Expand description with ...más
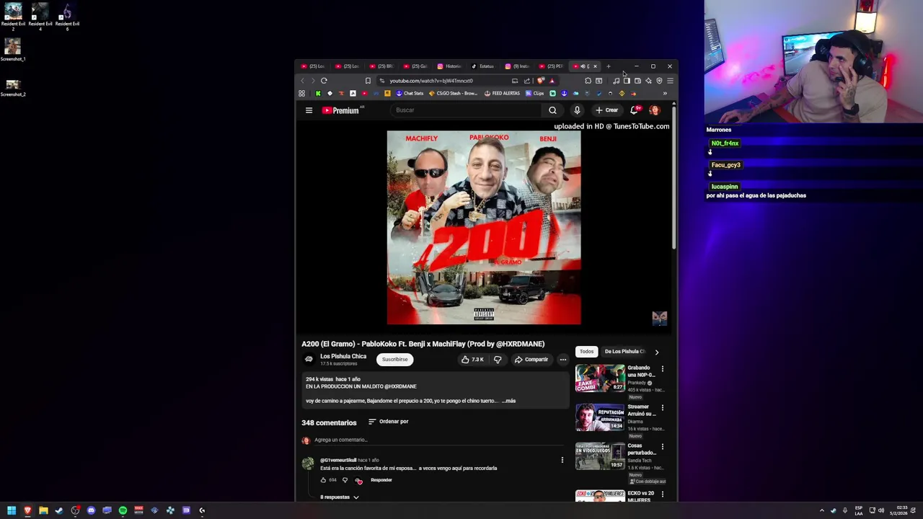This screenshot has width=923, height=519. [508, 401]
